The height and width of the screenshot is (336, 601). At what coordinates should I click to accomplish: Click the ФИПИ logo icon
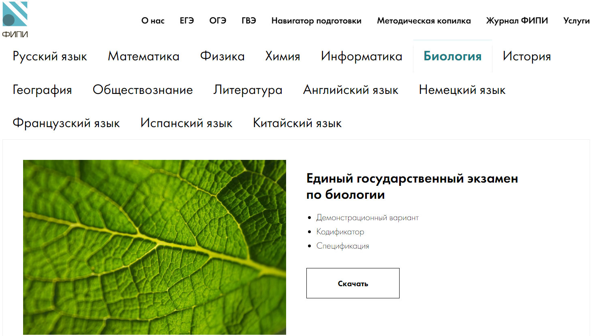15,20
